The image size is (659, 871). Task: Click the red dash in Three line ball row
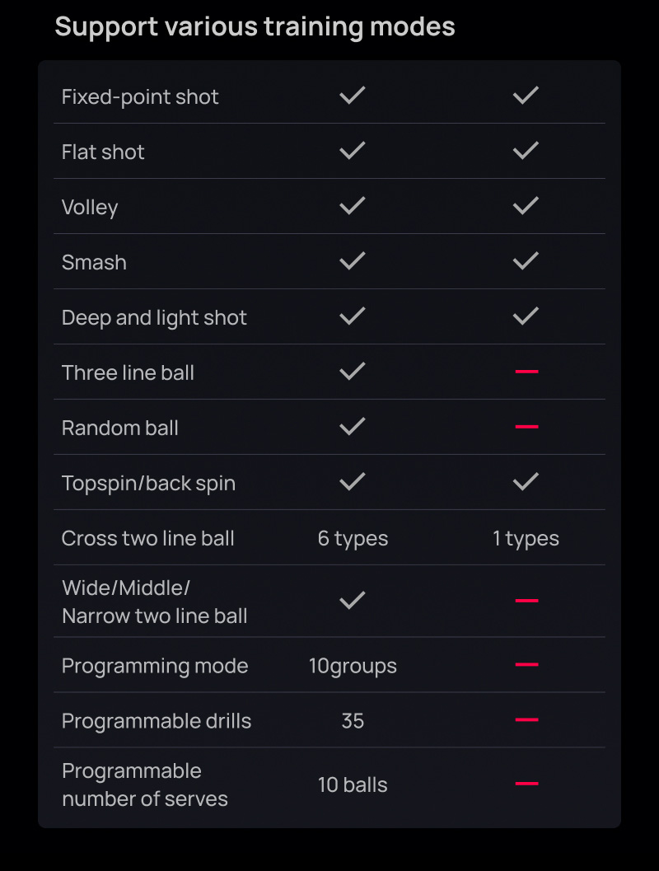(x=526, y=372)
